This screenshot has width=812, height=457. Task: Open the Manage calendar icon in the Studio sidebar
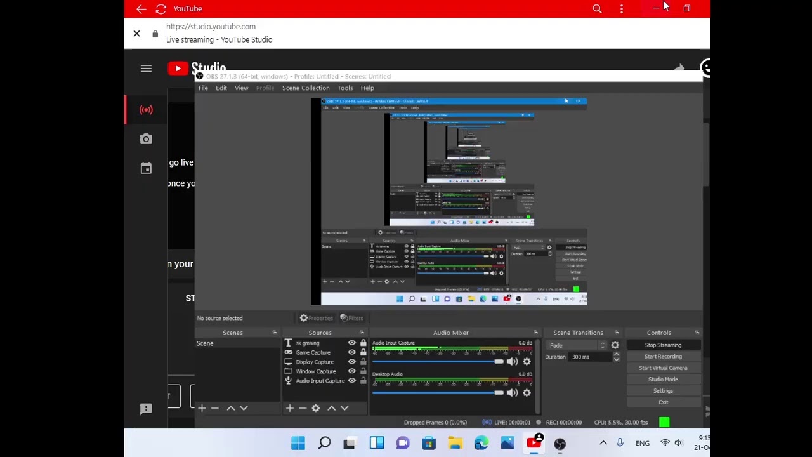[x=146, y=168]
